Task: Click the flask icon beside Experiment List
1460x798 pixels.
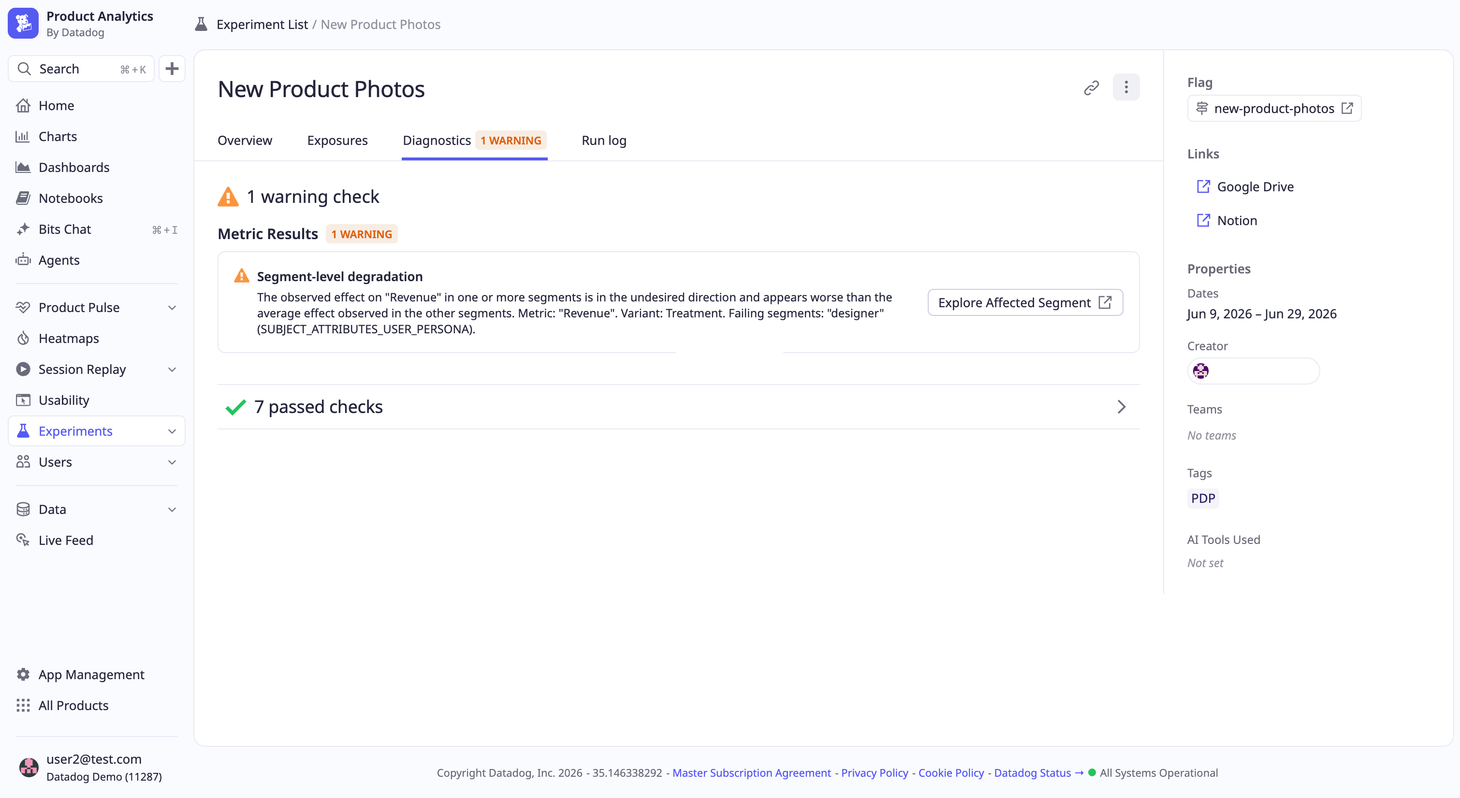Action: pyautogui.click(x=201, y=24)
